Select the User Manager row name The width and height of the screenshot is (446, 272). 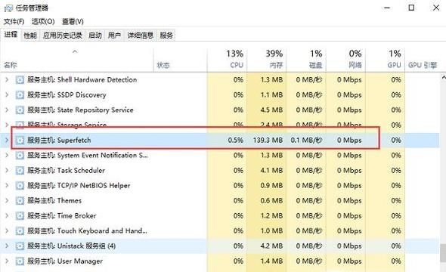65,261
